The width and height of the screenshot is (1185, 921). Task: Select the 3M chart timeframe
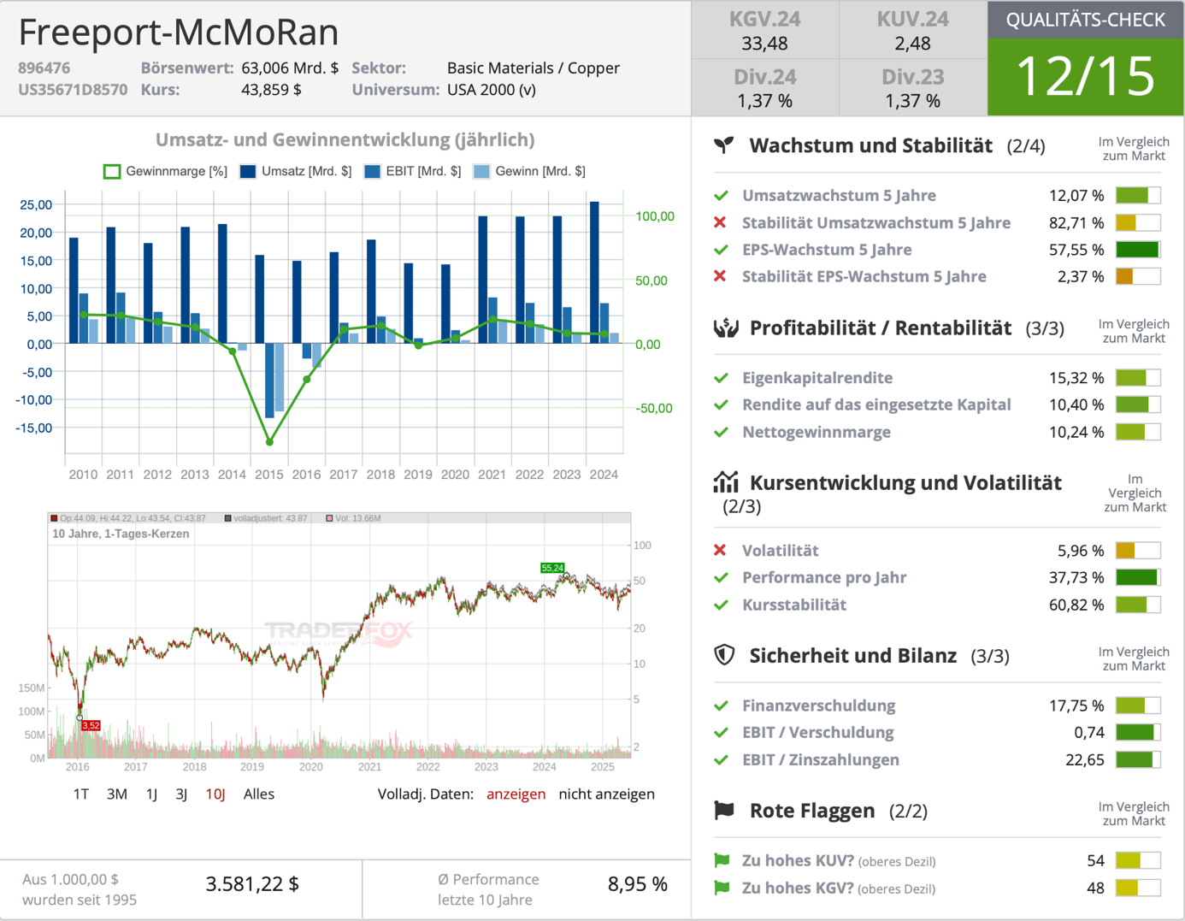coord(117,794)
